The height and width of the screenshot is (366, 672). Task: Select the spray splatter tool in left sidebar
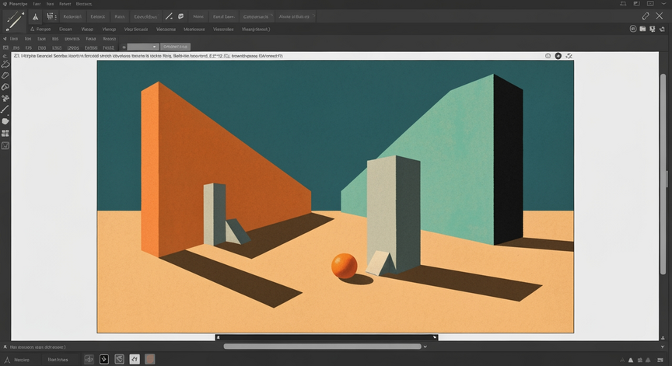click(5, 98)
